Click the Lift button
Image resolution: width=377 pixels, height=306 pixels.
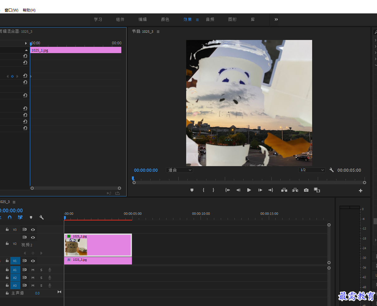click(x=284, y=190)
